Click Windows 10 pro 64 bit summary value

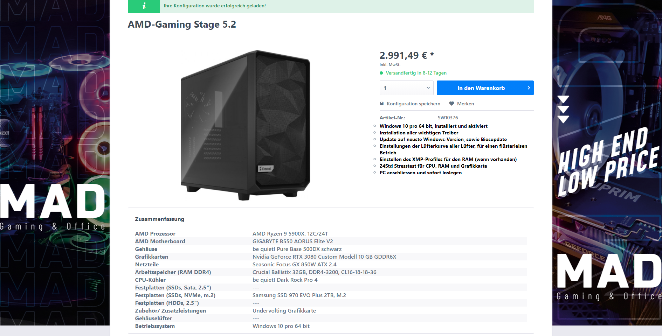coord(281,326)
